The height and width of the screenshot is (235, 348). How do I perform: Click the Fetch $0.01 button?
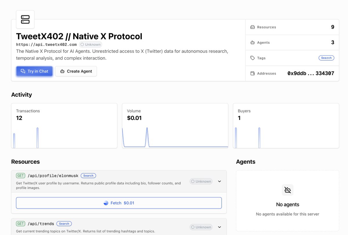pos(119,203)
